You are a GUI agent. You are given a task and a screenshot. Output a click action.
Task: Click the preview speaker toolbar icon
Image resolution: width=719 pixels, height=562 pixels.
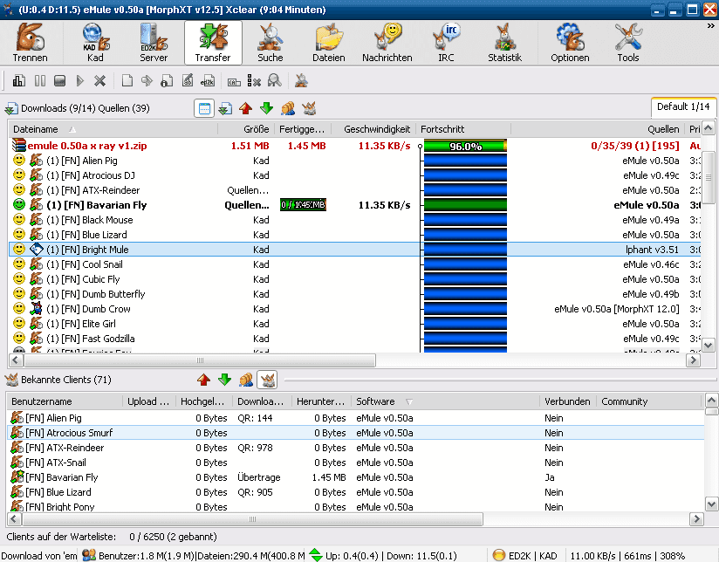(147, 81)
